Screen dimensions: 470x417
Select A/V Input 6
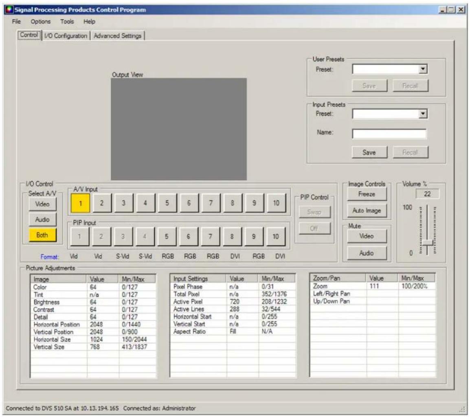(189, 203)
